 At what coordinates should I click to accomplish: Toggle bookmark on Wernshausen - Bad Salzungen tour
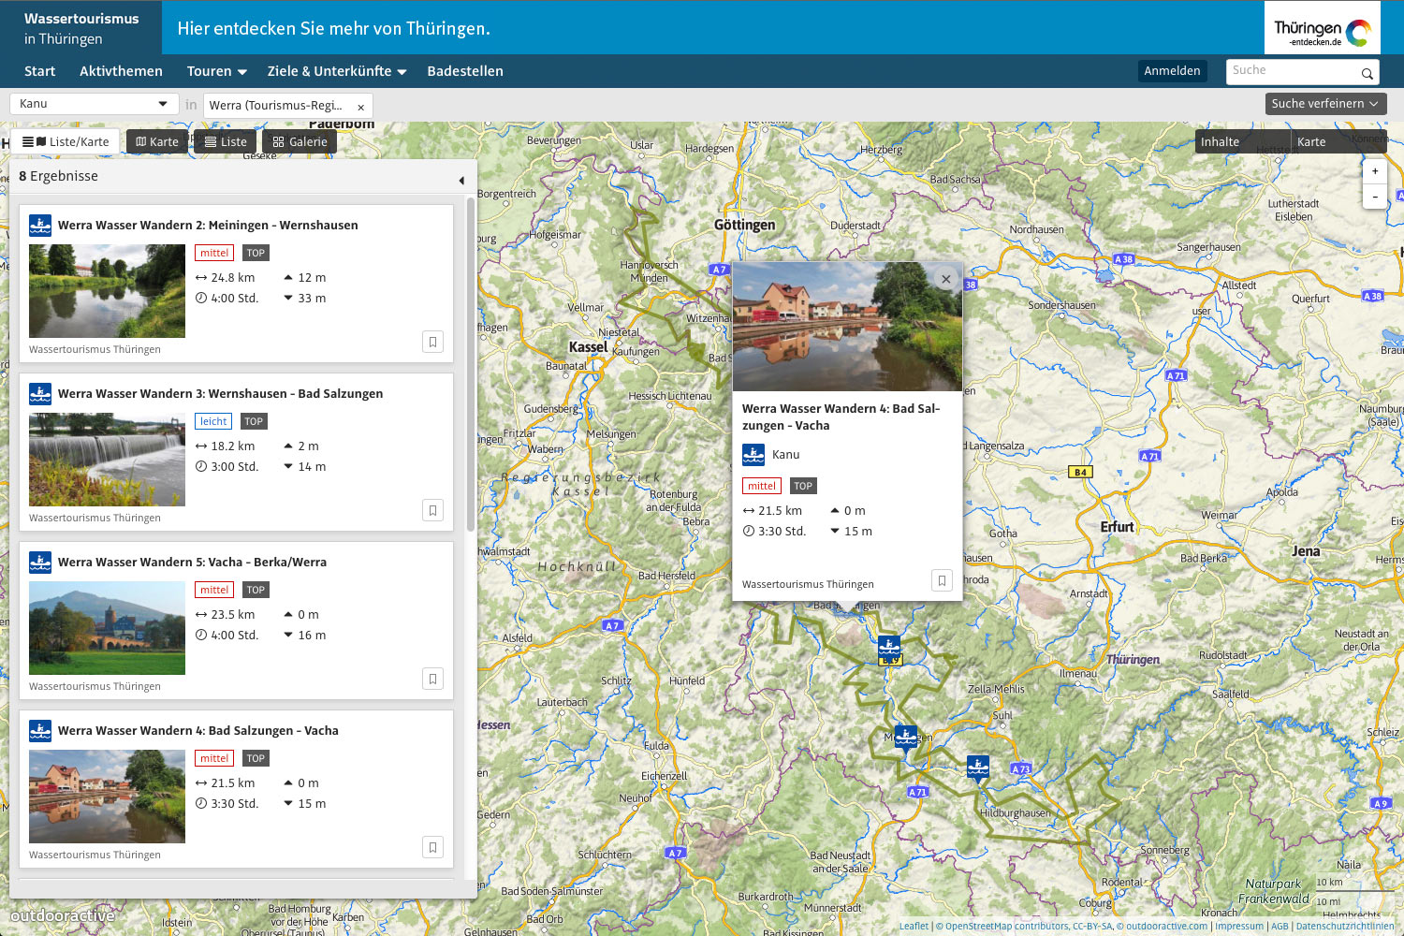pos(432,510)
